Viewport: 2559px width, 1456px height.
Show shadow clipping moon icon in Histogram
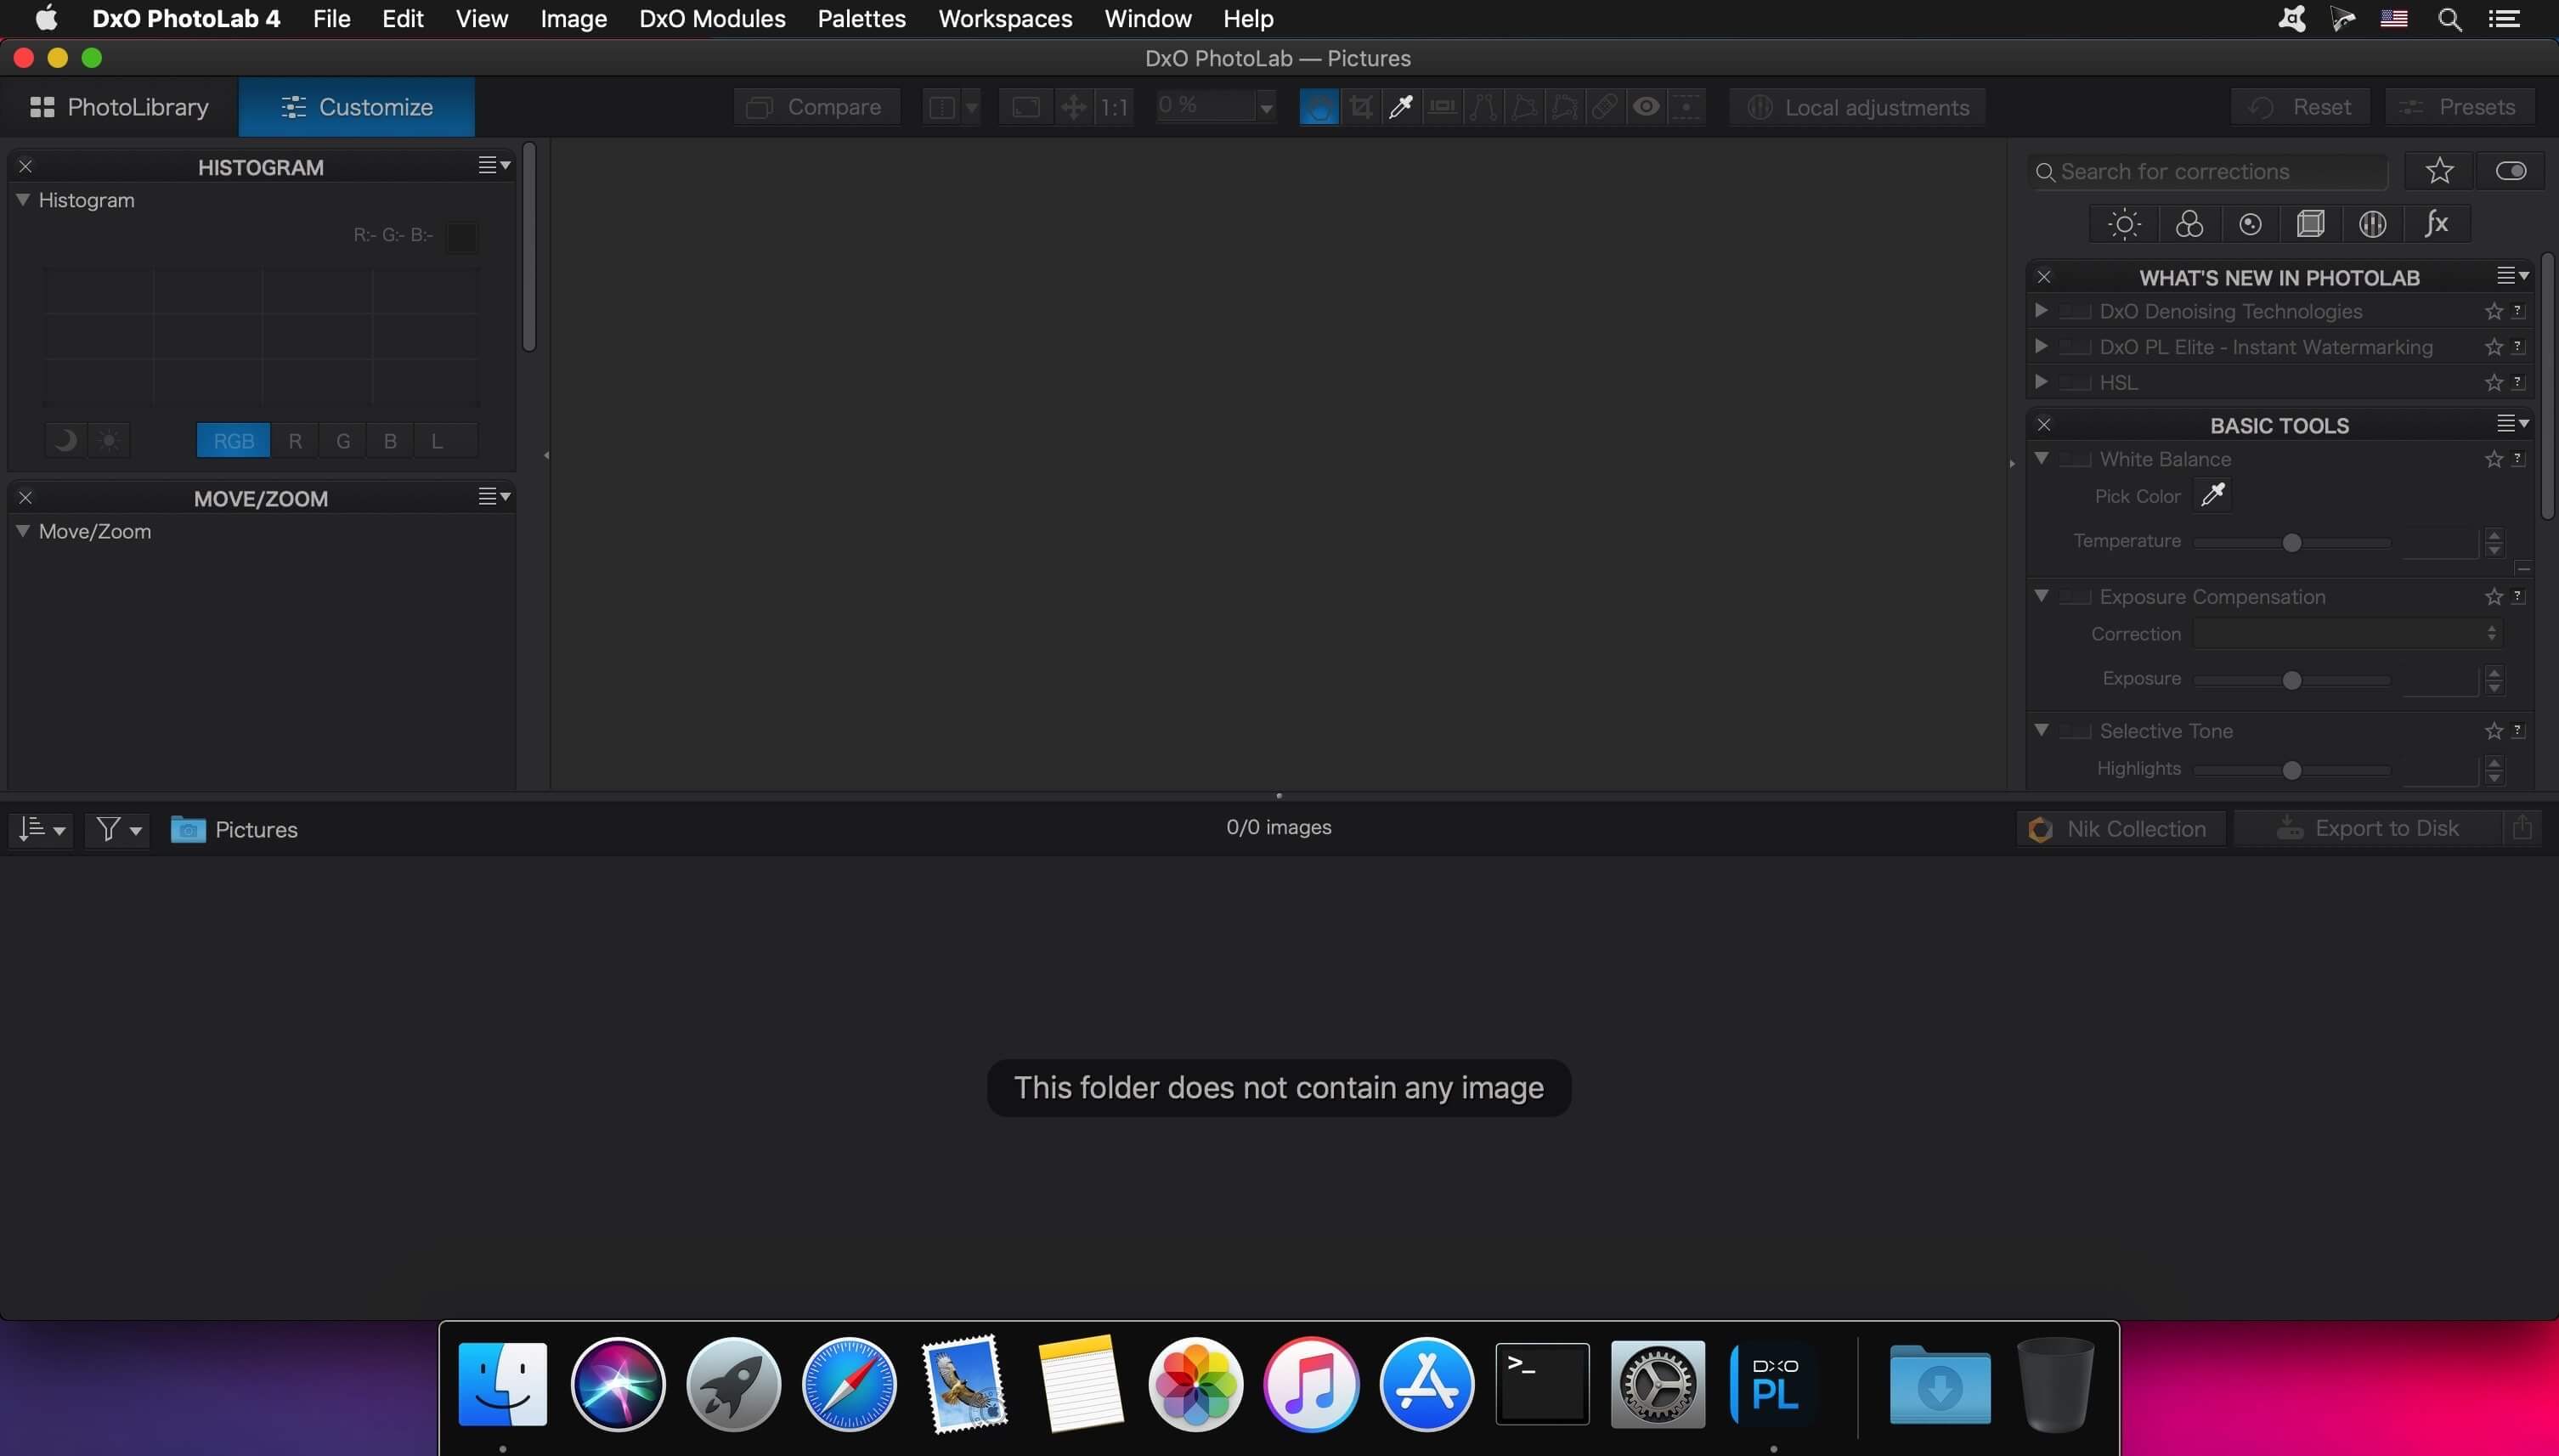pyautogui.click(x=66, y=440)
